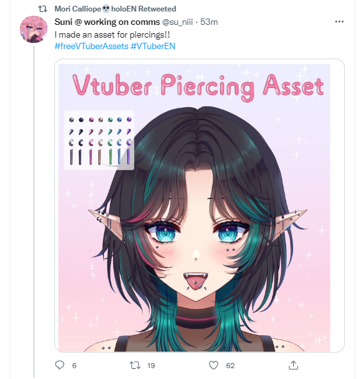Open Mori Calliope holoEN Retweeted link
The height and width of the screenshot is (379, 357).
tap(115, 9)
